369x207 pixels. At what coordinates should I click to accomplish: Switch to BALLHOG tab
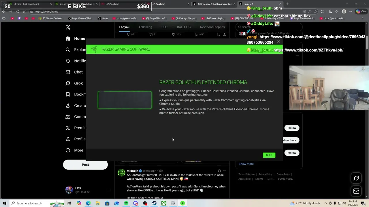coord(184,27)
